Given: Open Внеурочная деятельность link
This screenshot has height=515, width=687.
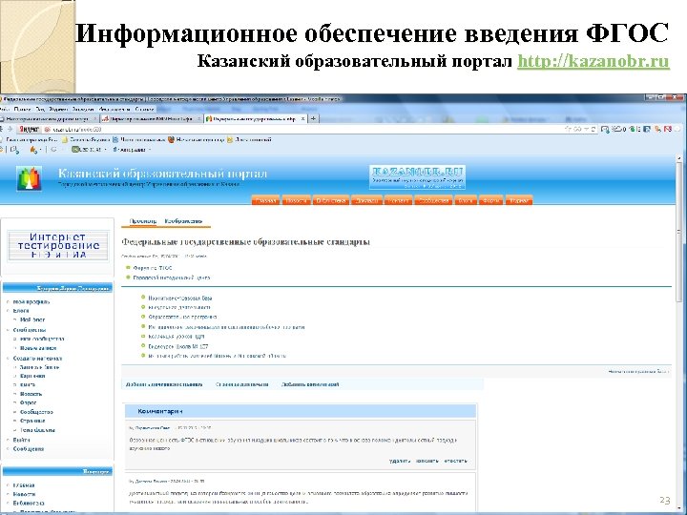Looking at the screenshot, I should [x=179, y=307].
